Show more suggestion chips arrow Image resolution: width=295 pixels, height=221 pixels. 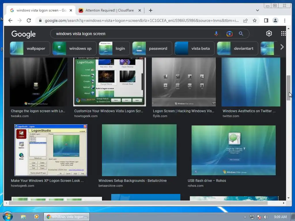[282, 47]
